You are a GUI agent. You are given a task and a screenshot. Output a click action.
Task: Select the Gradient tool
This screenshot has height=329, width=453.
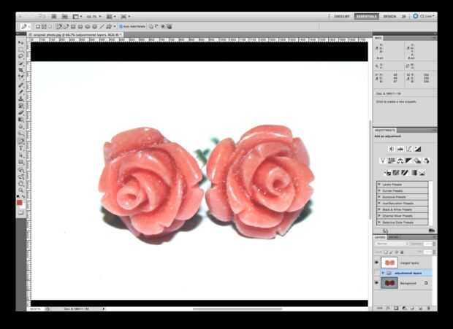tap(21, 120)
